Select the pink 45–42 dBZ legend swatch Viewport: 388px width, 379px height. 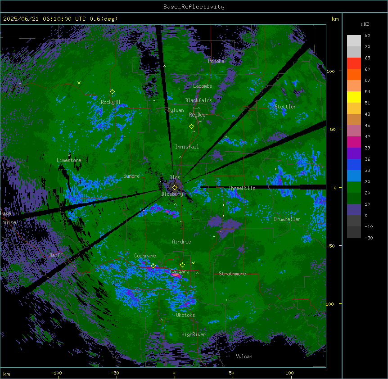(x=354, y=131)
